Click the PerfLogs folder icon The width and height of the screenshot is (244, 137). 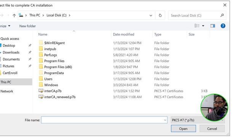[x=41, y=55]
